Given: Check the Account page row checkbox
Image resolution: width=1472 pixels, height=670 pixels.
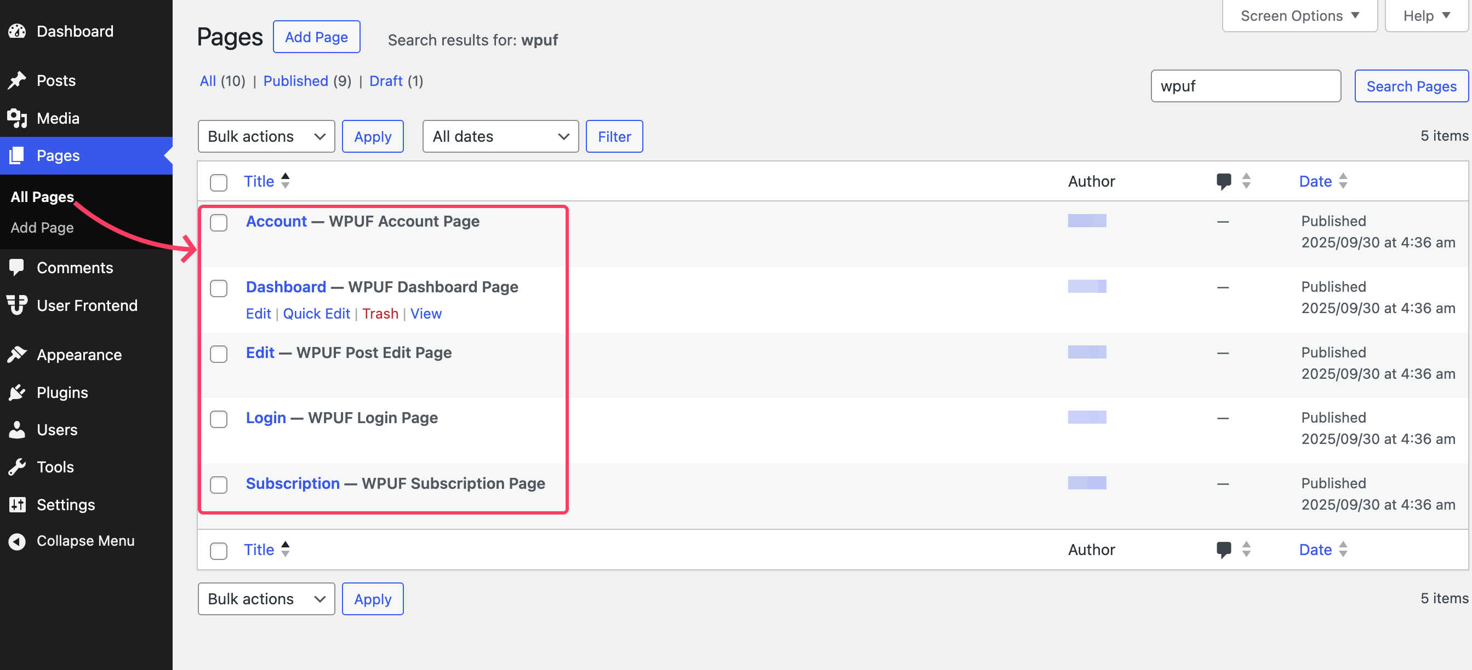Looking at the screenshot, I should click(x=218, y=223).
